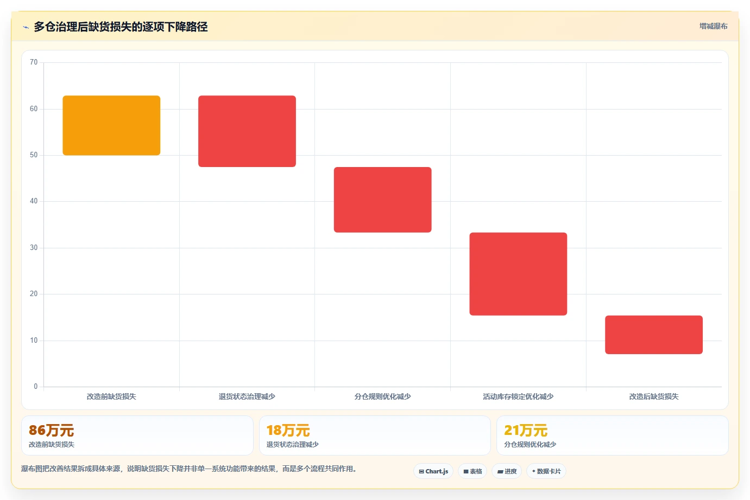Click the lightning icon beside the chart title
750x500 pixels.
pyautogui.click(x=26, y=27)
